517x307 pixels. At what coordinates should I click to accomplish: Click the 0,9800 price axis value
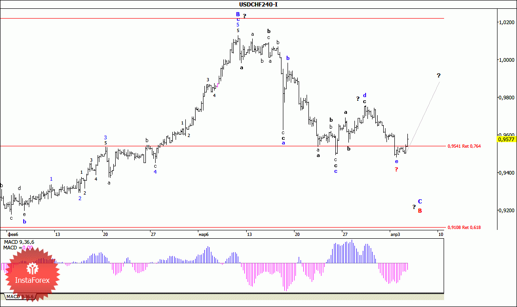click(506, 98)
